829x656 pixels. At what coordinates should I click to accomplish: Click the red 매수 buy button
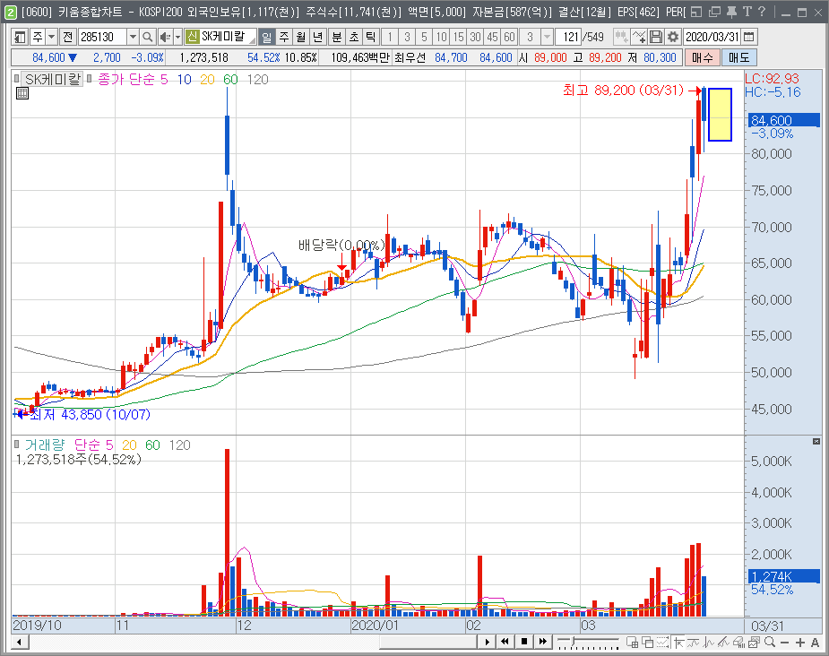point(702,57)
